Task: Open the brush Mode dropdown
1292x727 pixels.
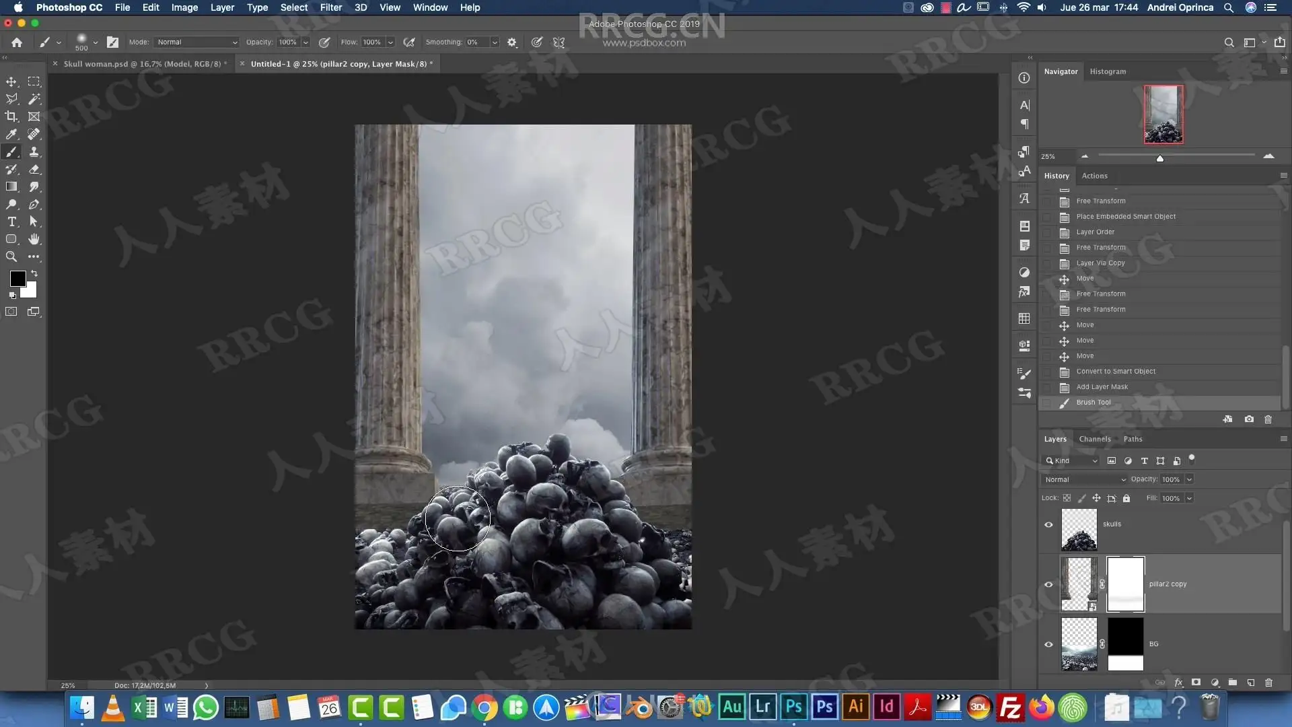Action: coord(196,42)
